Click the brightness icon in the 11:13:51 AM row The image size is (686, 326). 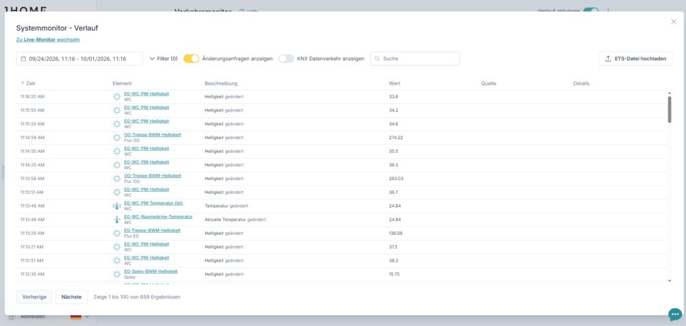point(117,192)
